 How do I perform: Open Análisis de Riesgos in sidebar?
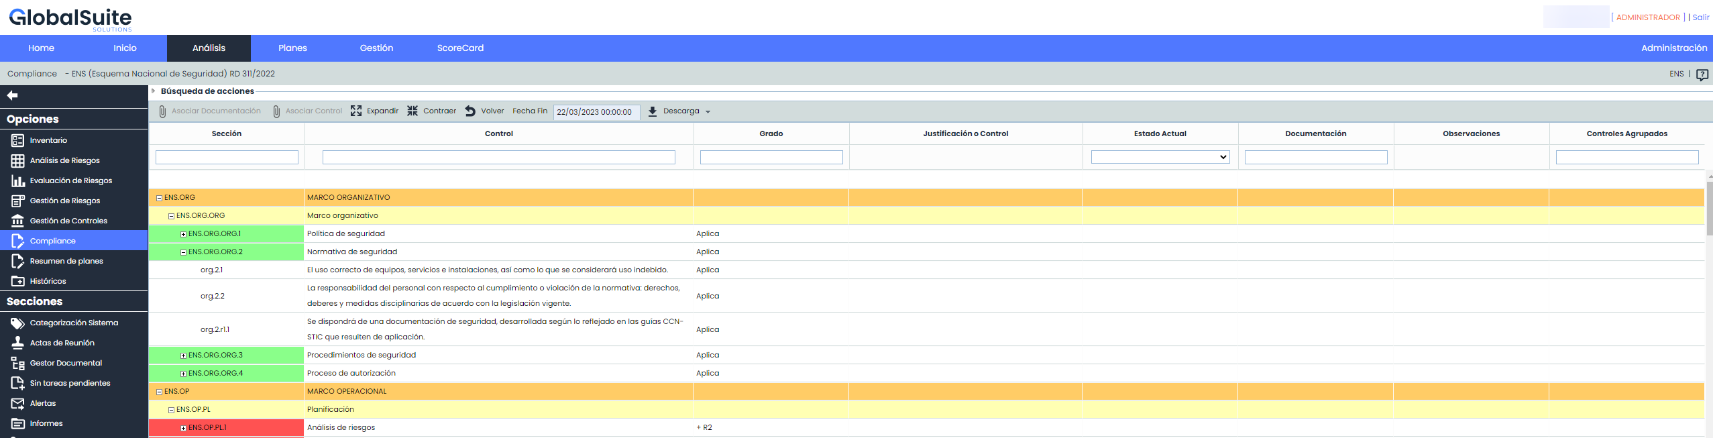click(18, 160)
